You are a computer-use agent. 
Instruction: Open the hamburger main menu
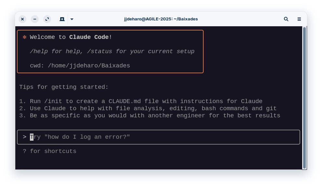[x=299, y=19]
